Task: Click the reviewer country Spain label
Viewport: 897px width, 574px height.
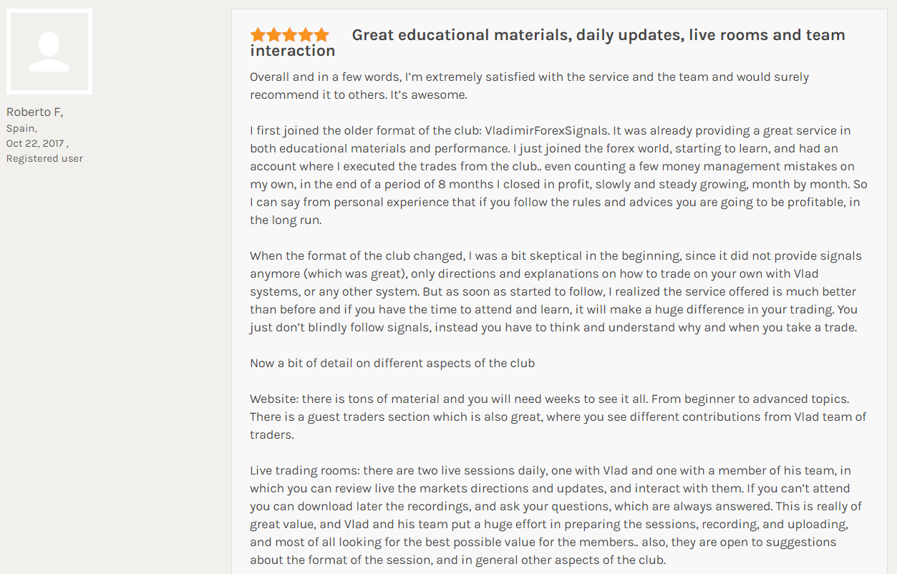Action: (x=22, y=128)
